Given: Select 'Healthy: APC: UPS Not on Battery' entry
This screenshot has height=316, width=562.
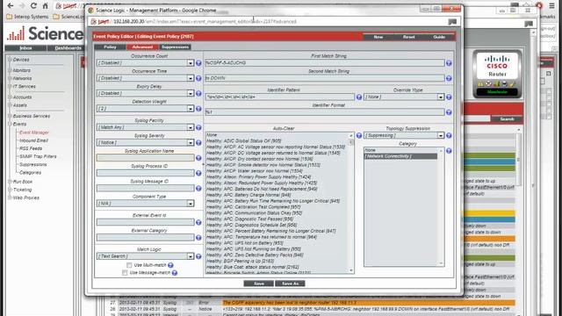Looking at the screenshot, I should tap(245, 243).
